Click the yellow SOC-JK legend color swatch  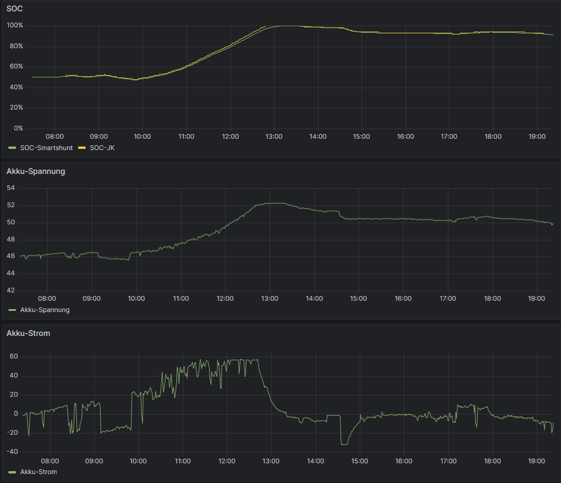tap(82, 148)
